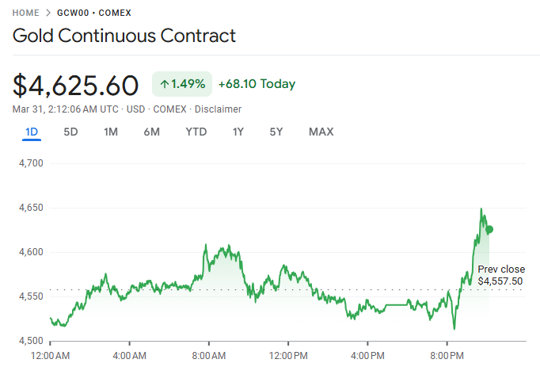Image resolution: width=540 pixels, height=367 pixels.
Task: Click the green up arrow in the 1.49% badge
Action: pos(165,83)
